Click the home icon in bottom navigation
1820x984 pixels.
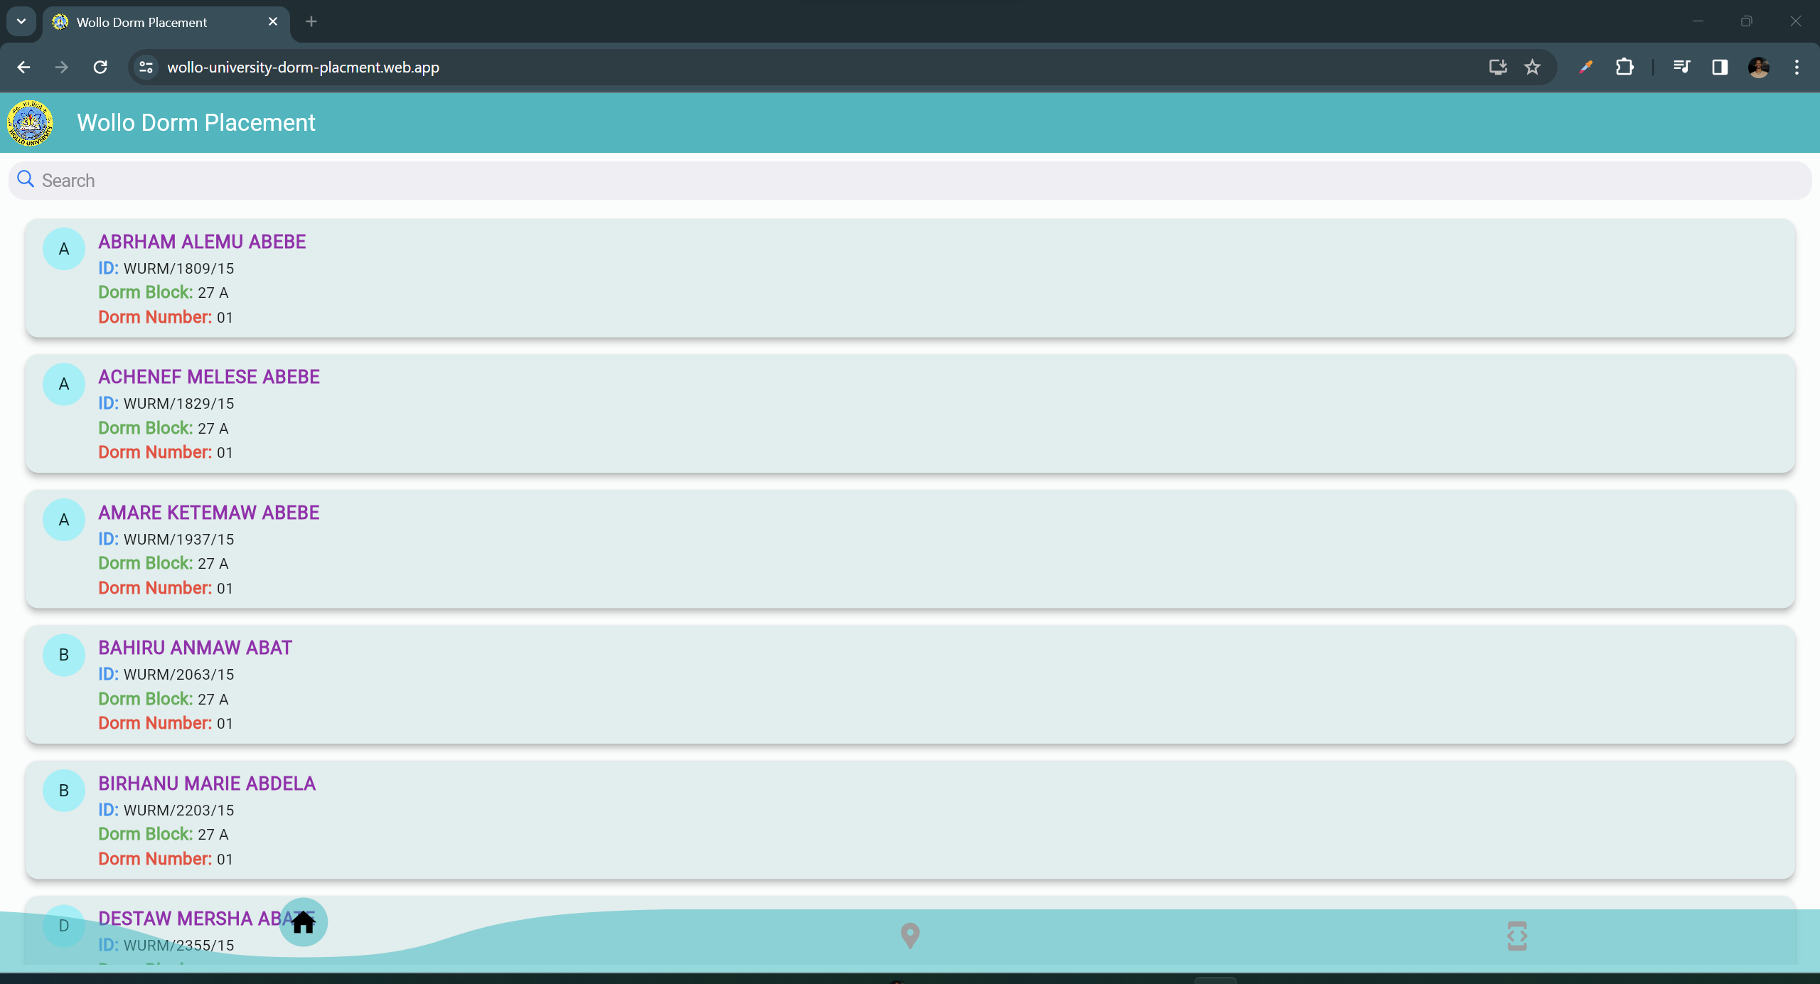[x=303, y=922]
